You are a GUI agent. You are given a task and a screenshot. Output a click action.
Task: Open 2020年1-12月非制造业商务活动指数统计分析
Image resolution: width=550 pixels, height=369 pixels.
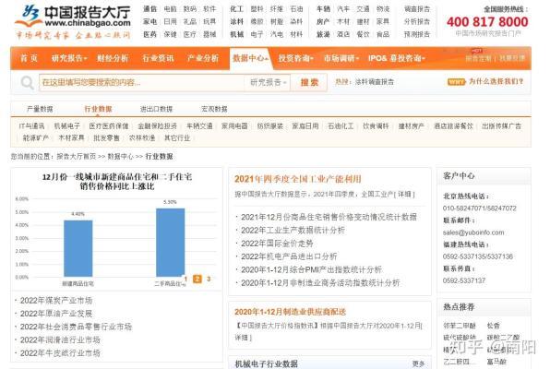[320, 282]
